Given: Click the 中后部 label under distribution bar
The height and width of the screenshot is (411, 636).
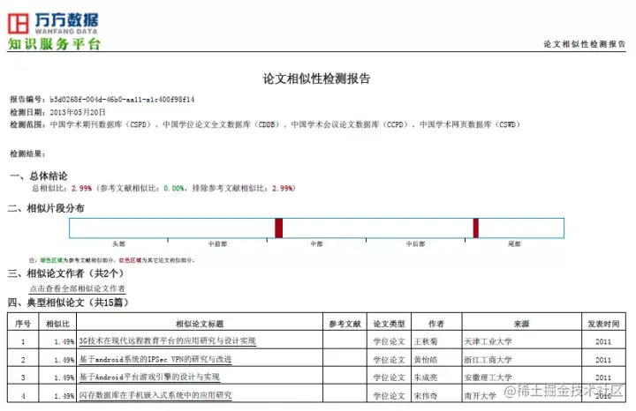Looking at the screenshot, I should (x=415, y=243).
